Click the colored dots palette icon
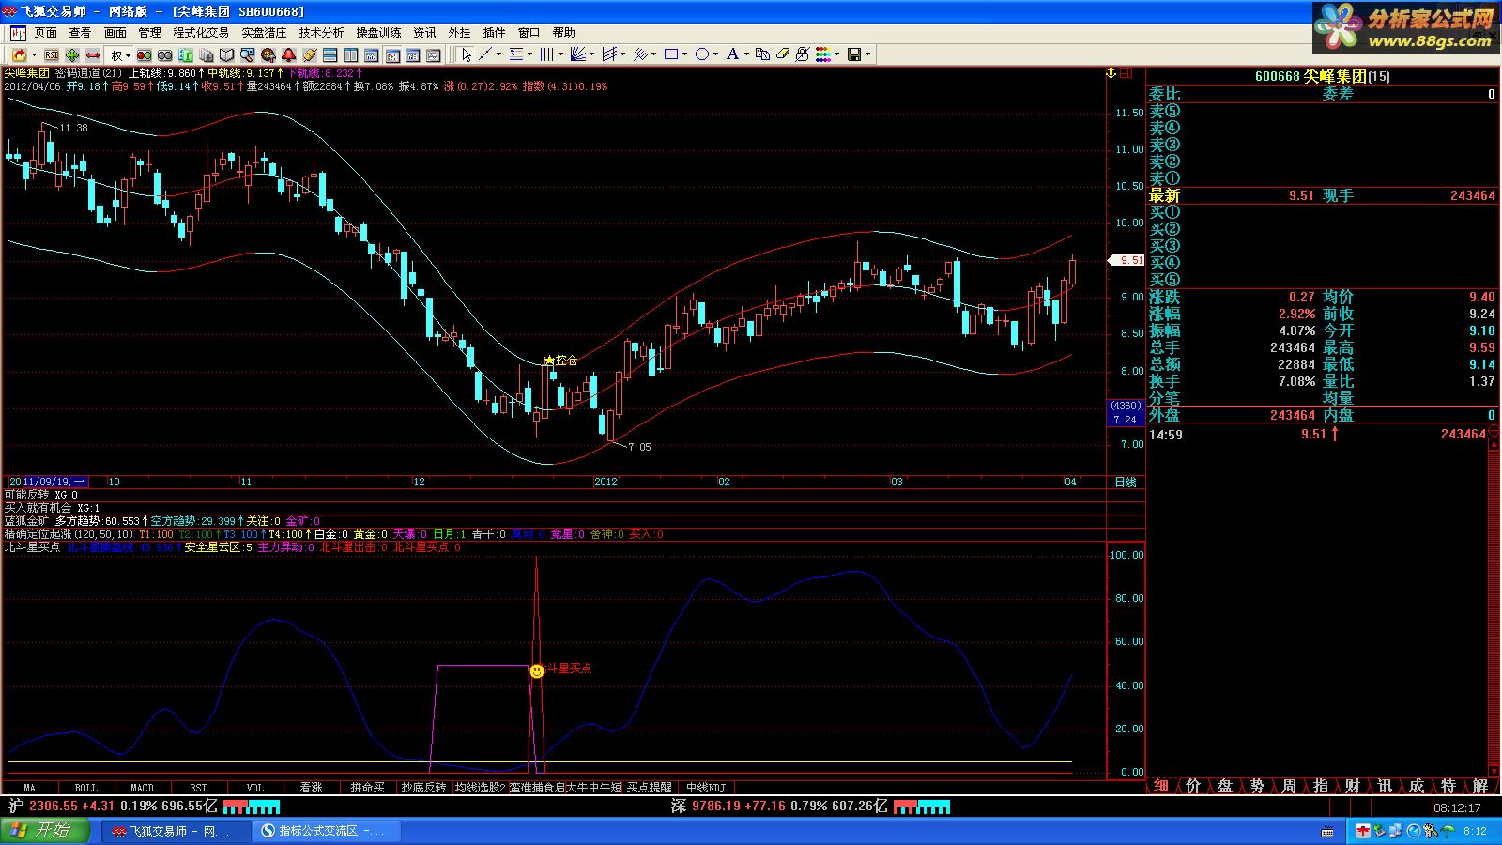1502x845 pixels. click(x=823, y=54)
